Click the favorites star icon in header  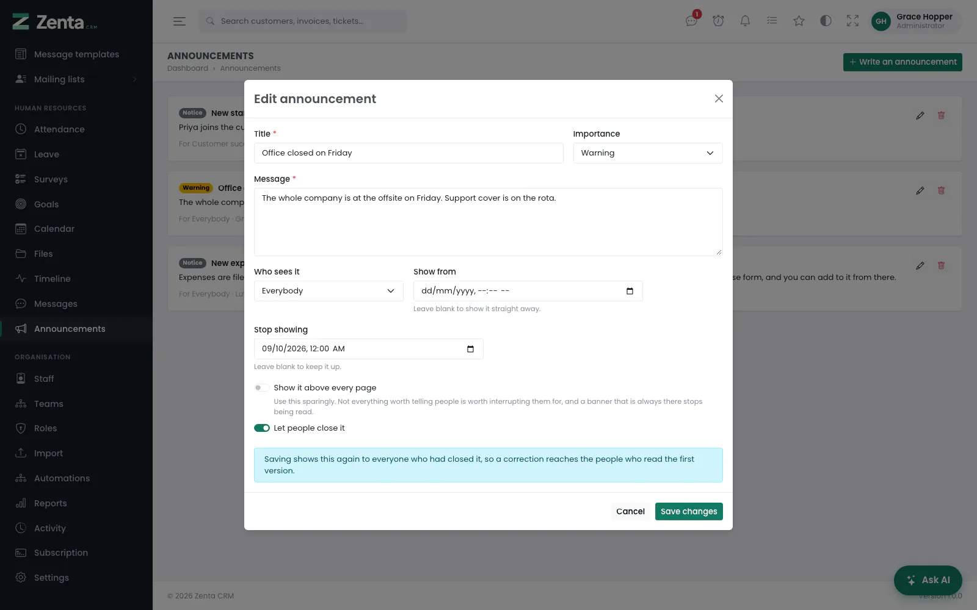pyautogui.click(x=799, y=21)
